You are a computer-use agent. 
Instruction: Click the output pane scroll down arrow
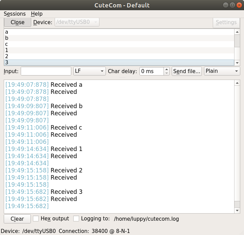[237, 211]
